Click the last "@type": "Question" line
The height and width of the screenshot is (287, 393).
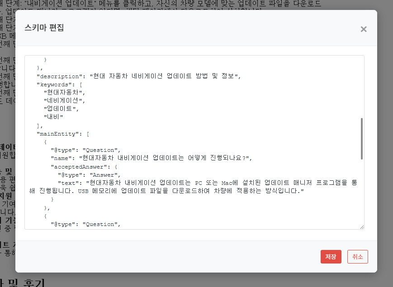click(x=85, y=224)
